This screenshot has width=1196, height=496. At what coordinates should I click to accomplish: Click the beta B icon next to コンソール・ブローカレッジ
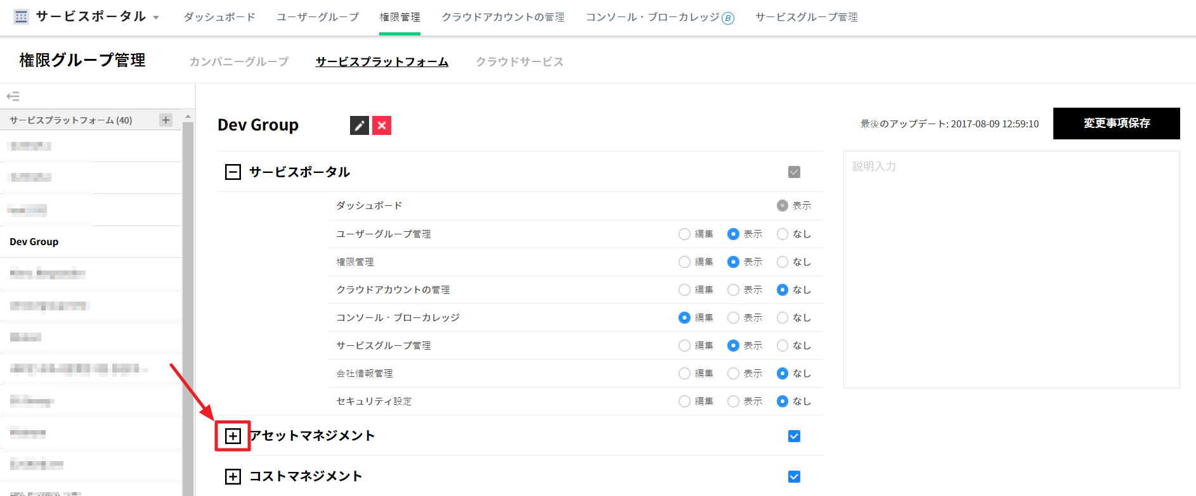point(728,18)
